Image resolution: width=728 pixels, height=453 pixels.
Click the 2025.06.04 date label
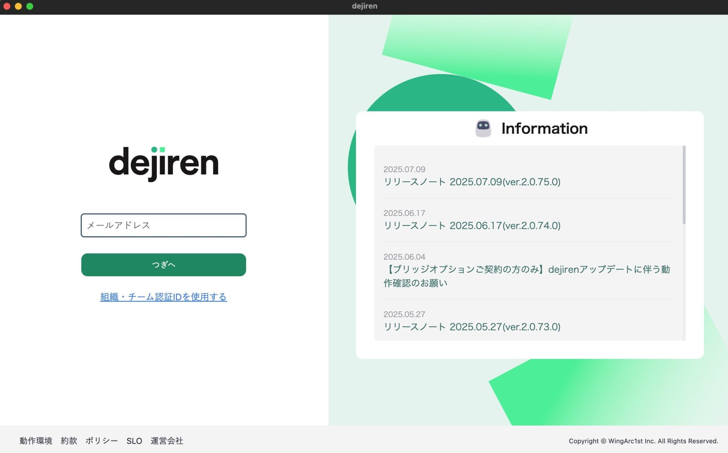click(x=404, y=257)
